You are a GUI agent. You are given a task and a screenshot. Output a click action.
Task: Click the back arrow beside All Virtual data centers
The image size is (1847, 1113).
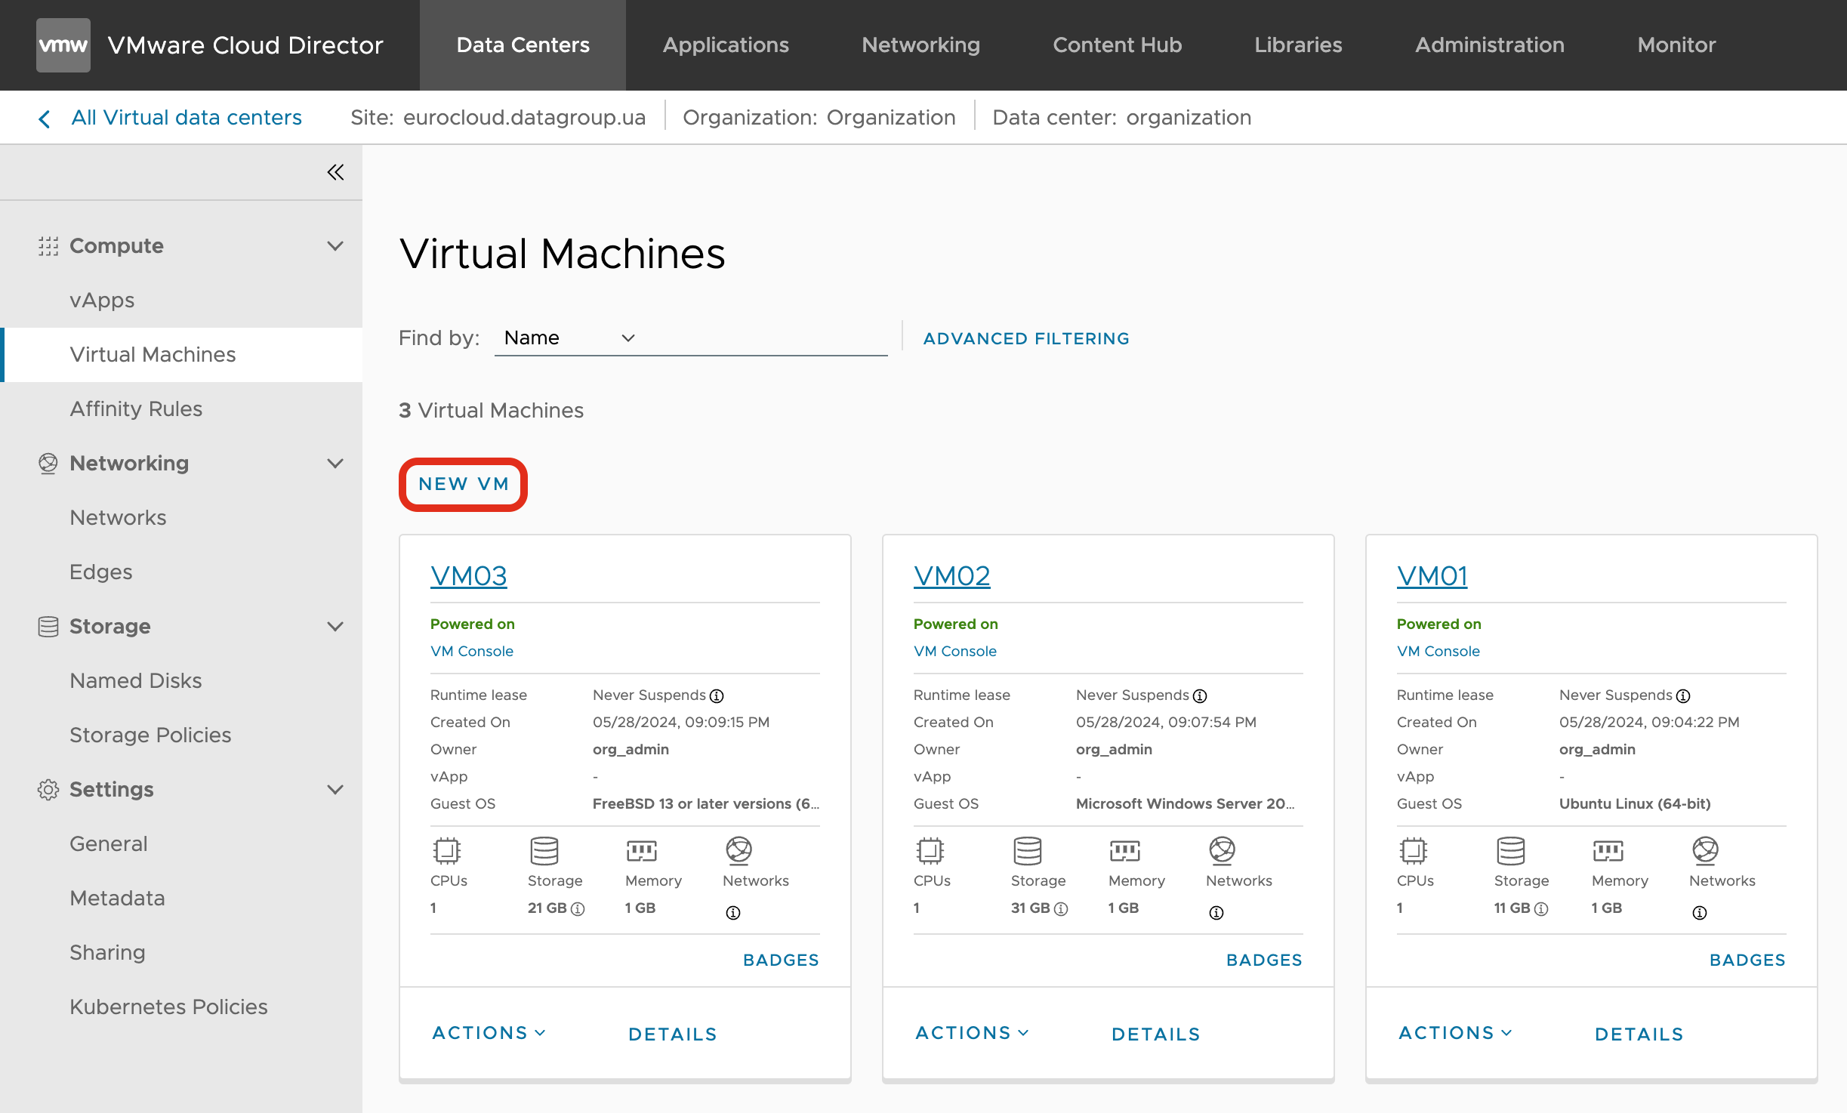click(45, 119)
